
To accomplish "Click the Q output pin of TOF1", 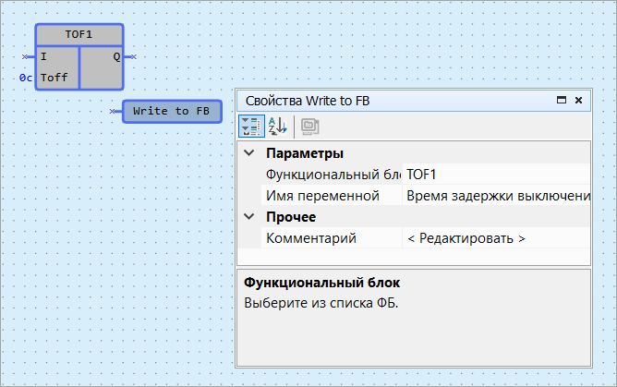I will coord(130,56).
